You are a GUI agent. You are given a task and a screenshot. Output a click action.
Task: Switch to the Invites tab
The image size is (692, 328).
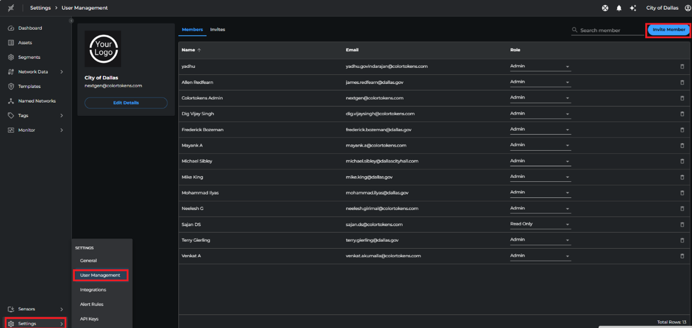pyautogui.click(x=217, y=30)
